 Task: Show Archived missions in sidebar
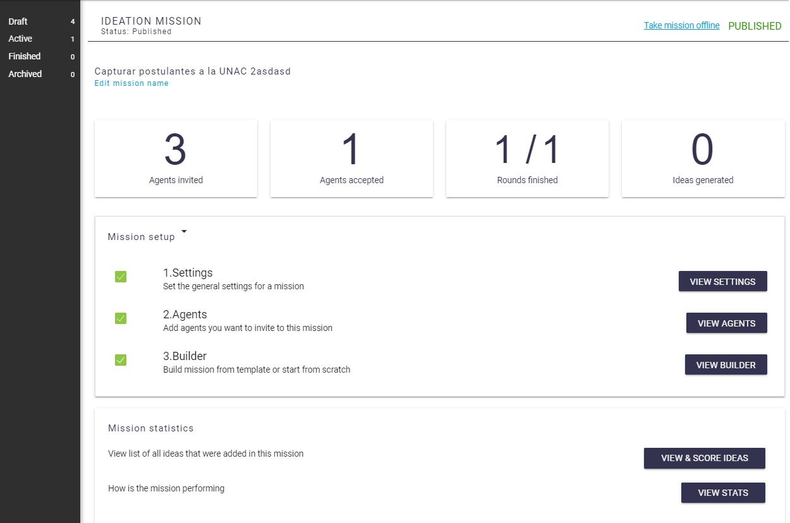click(25, 74)
